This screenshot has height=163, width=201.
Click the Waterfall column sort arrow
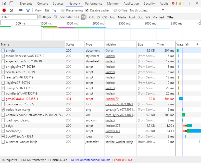tap(197, 44)
